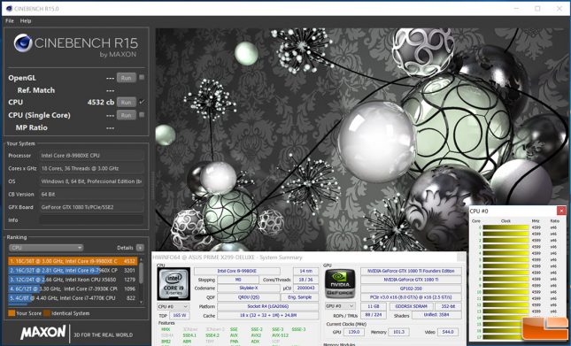This screenshot has height=346, width=571.
Task: Close the CPU #0 clocks window
Action: pos(561,211)
